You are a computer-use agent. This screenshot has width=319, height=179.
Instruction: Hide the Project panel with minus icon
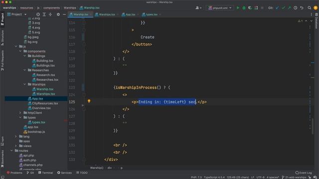tap(64, 14)
